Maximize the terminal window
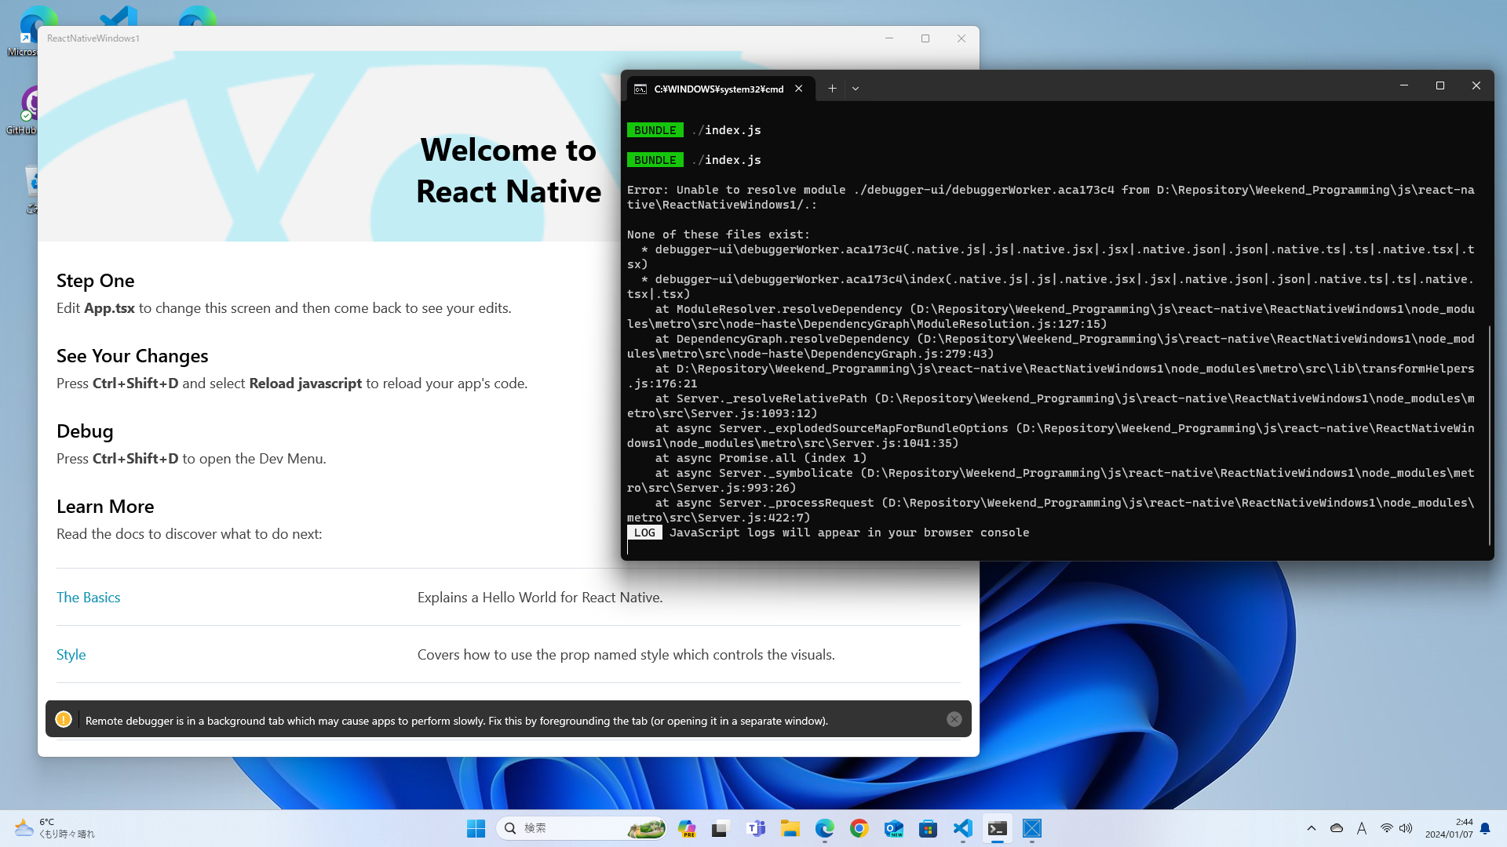Screen dimensions: 1507x847 (x=1440, y=85)
